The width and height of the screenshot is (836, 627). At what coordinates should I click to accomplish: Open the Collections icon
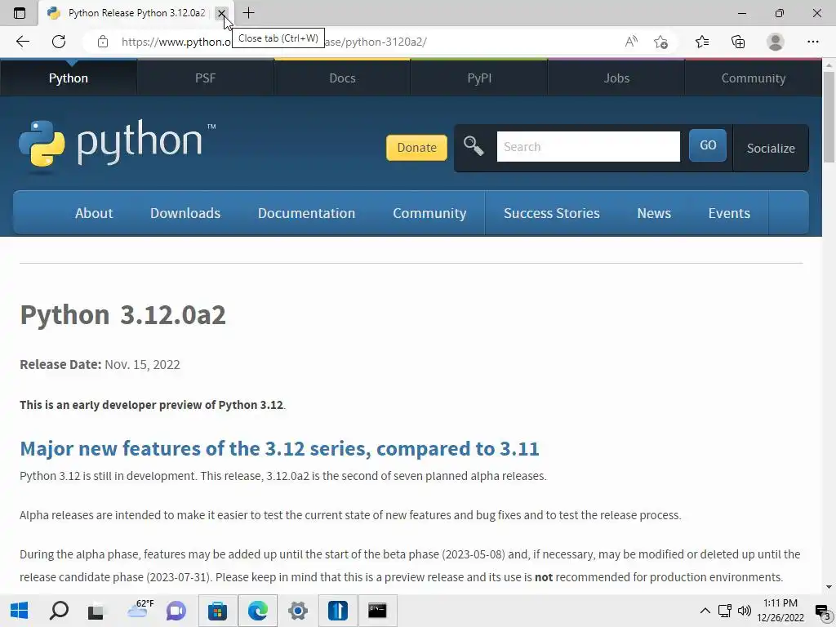[x=738, y=42]
